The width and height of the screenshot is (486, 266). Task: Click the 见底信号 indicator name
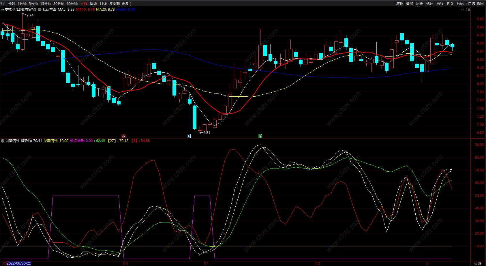12,141
